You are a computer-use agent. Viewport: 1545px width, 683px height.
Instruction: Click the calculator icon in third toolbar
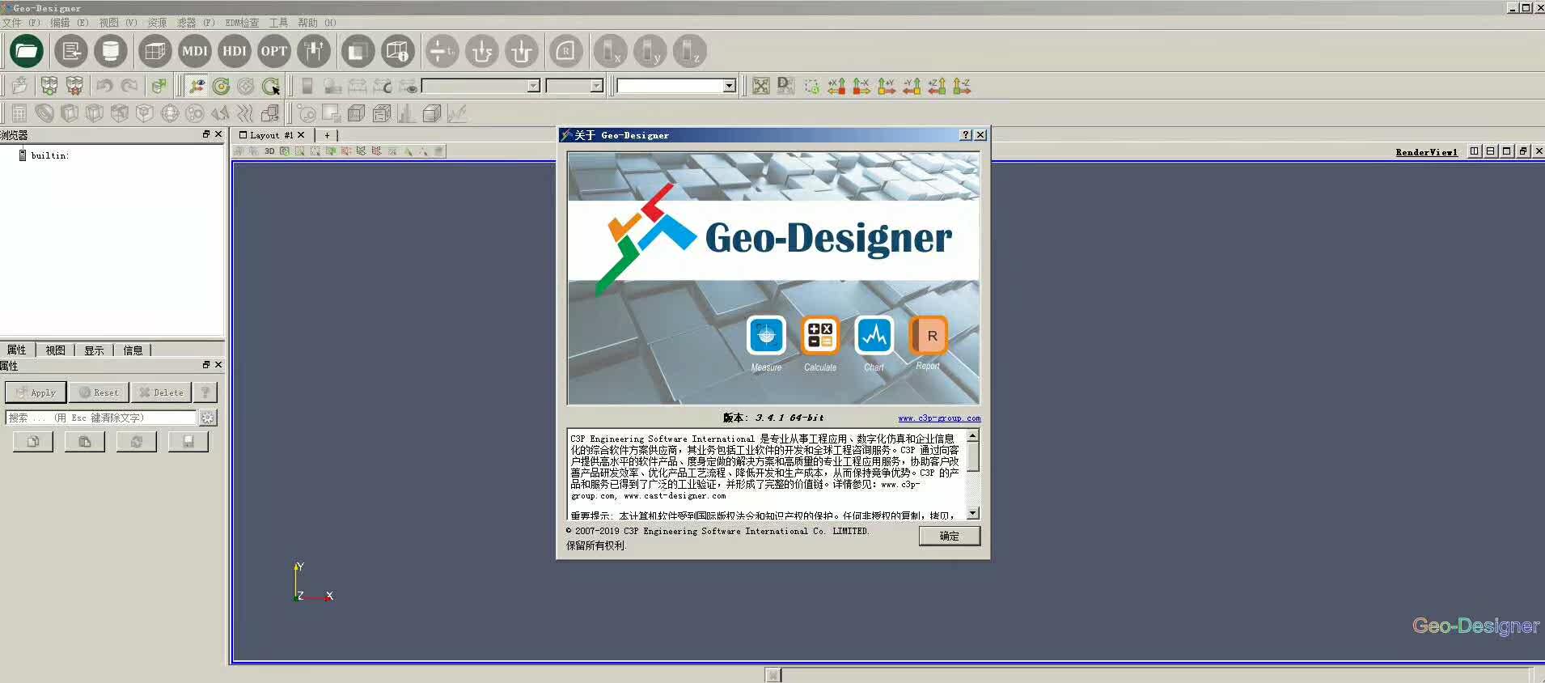pos(19,113)
